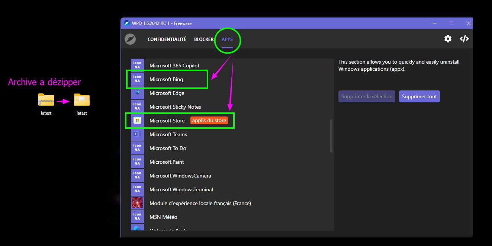Viewport: 492px width, 246px height.
Task: Click the app list vertical scrollbar
Action: [331, 135]
